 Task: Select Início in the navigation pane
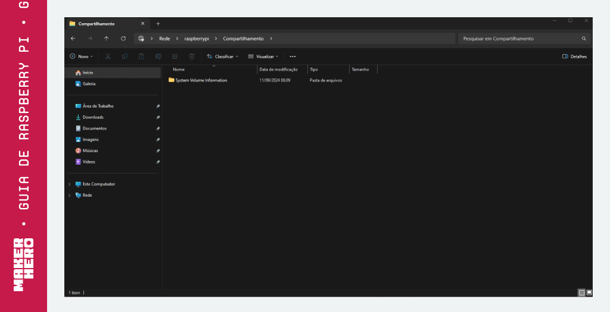[113, 73]
